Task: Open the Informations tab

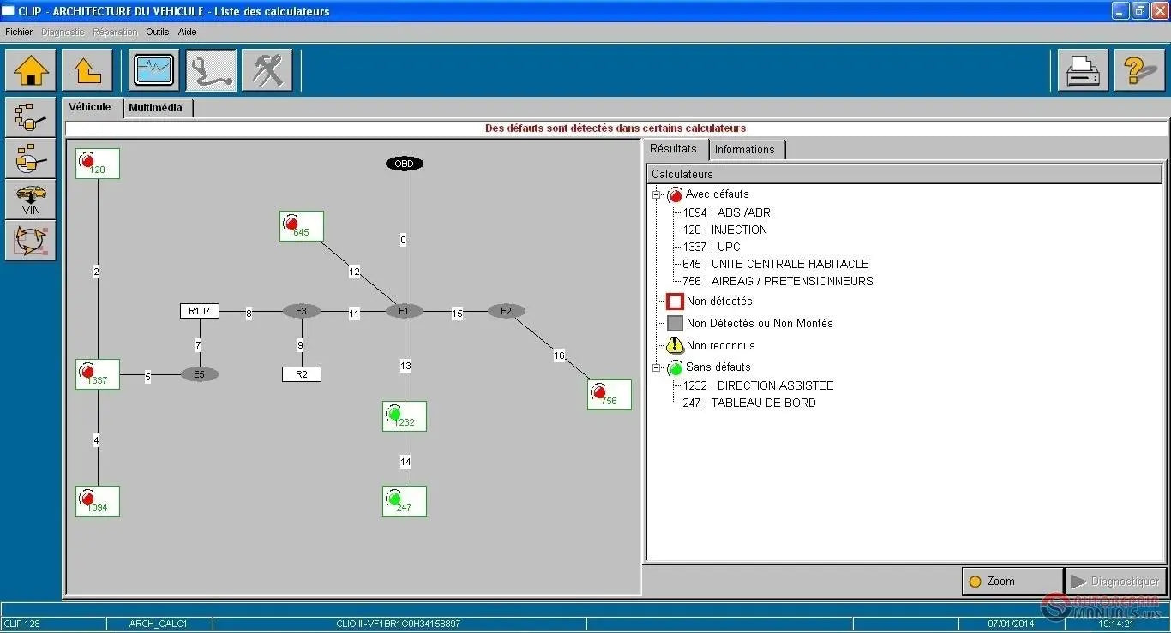Action: [x=744, y=150]
